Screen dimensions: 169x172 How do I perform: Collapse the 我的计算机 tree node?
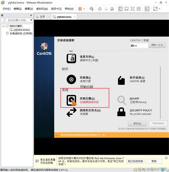click(x=4, y=26)
